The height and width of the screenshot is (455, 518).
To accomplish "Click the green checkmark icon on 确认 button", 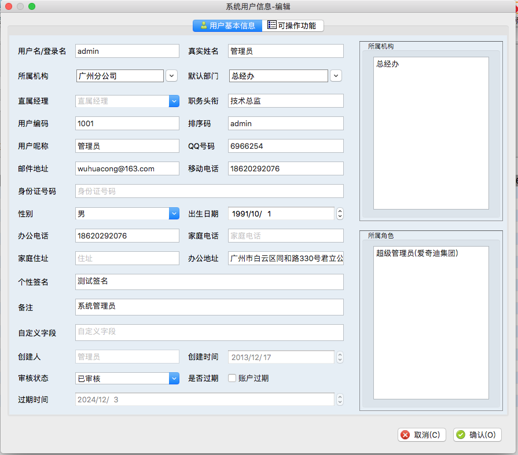I will tap(461, 435).
